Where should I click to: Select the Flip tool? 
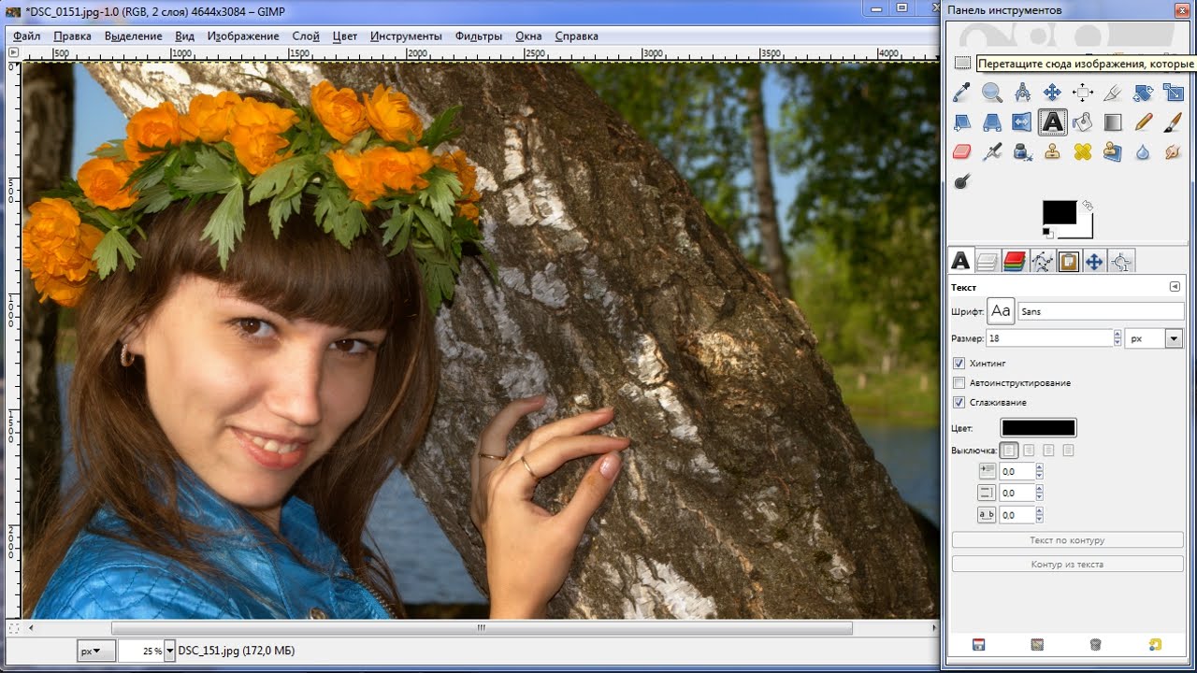point(1022,122)
